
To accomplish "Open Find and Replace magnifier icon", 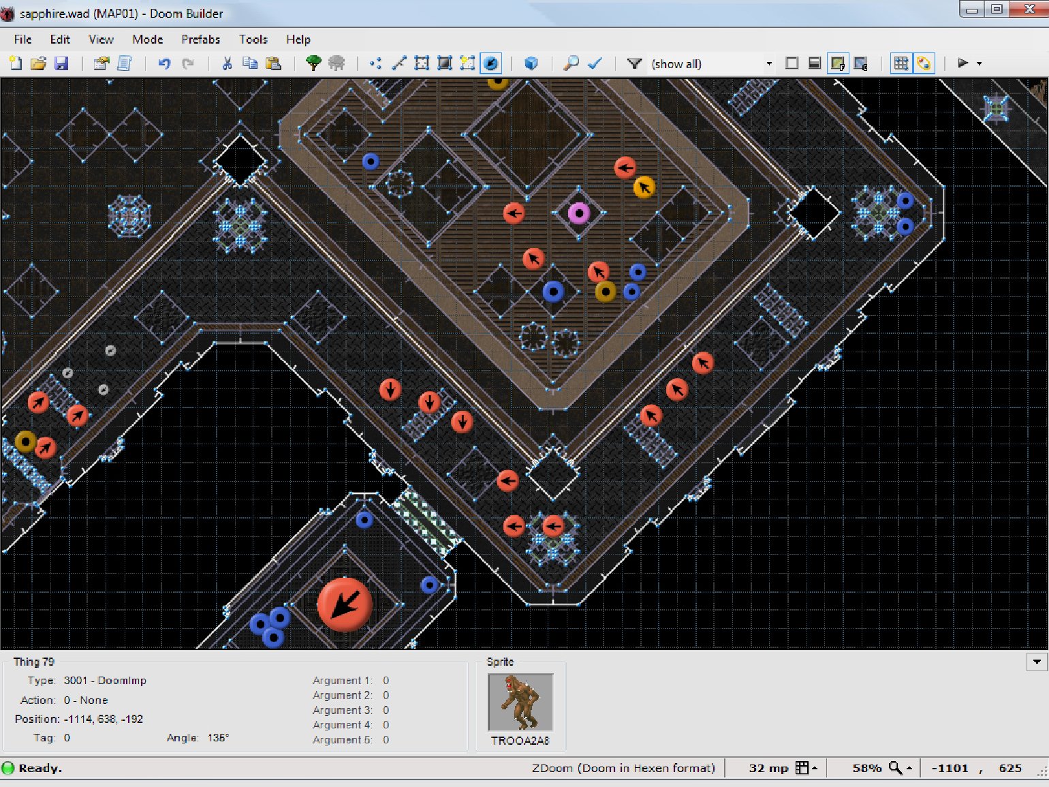I will coord(571,63).
